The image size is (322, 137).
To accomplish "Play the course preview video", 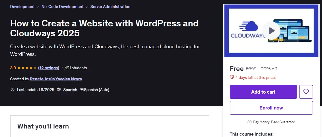I will click(271, 31).
